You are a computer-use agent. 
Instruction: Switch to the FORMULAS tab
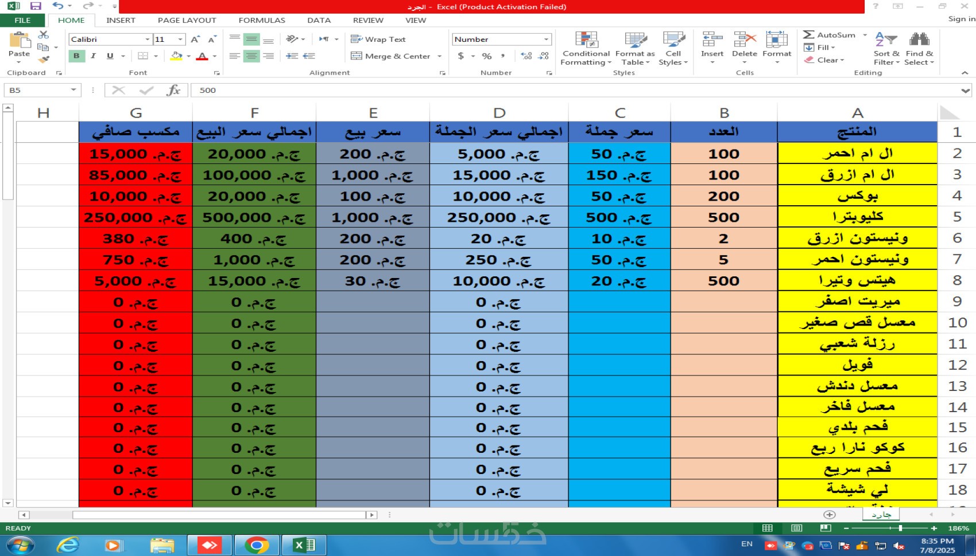coord(262,20)
